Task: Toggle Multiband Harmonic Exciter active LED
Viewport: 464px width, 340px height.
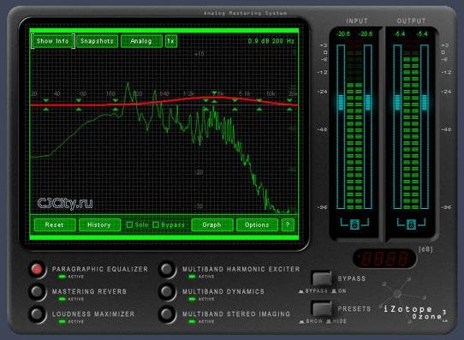Action: point(192,277)
